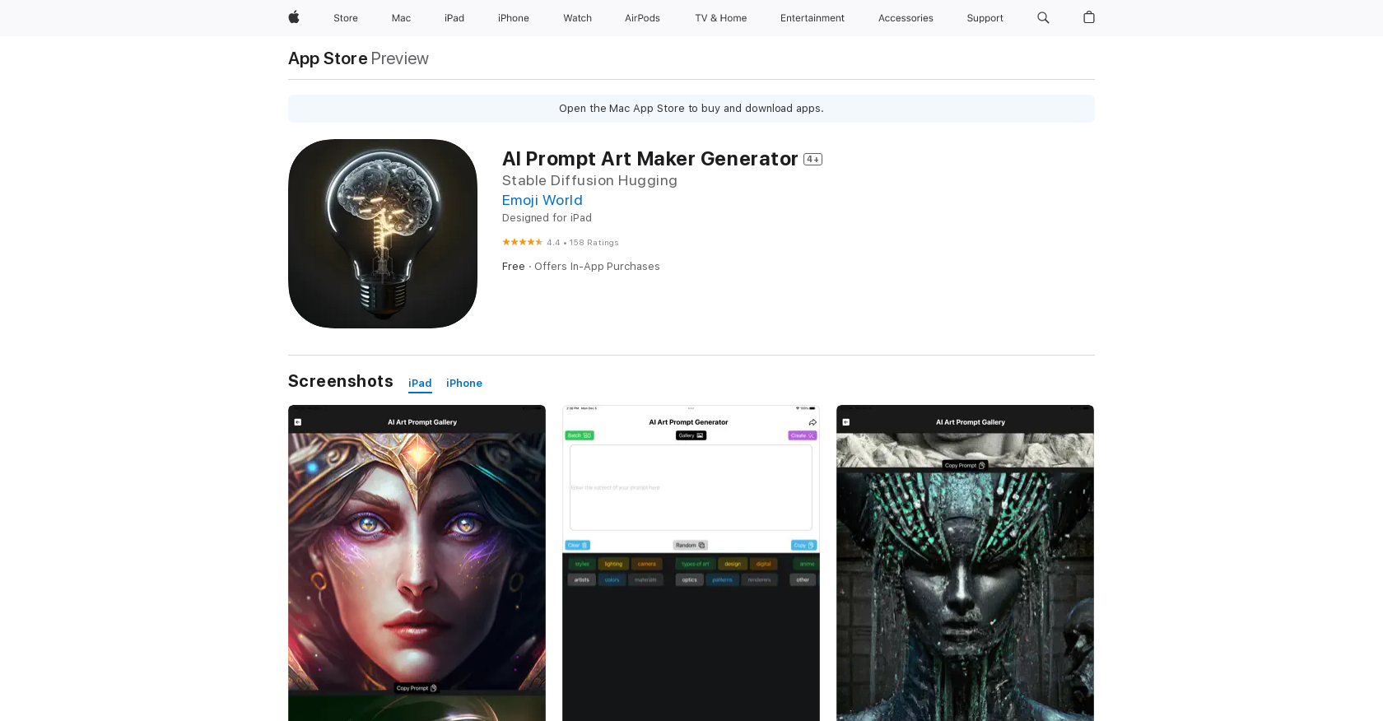Click the 'Offers In-App Purchases' text
Screen dimensions: 1383x721
click(597, 267)
